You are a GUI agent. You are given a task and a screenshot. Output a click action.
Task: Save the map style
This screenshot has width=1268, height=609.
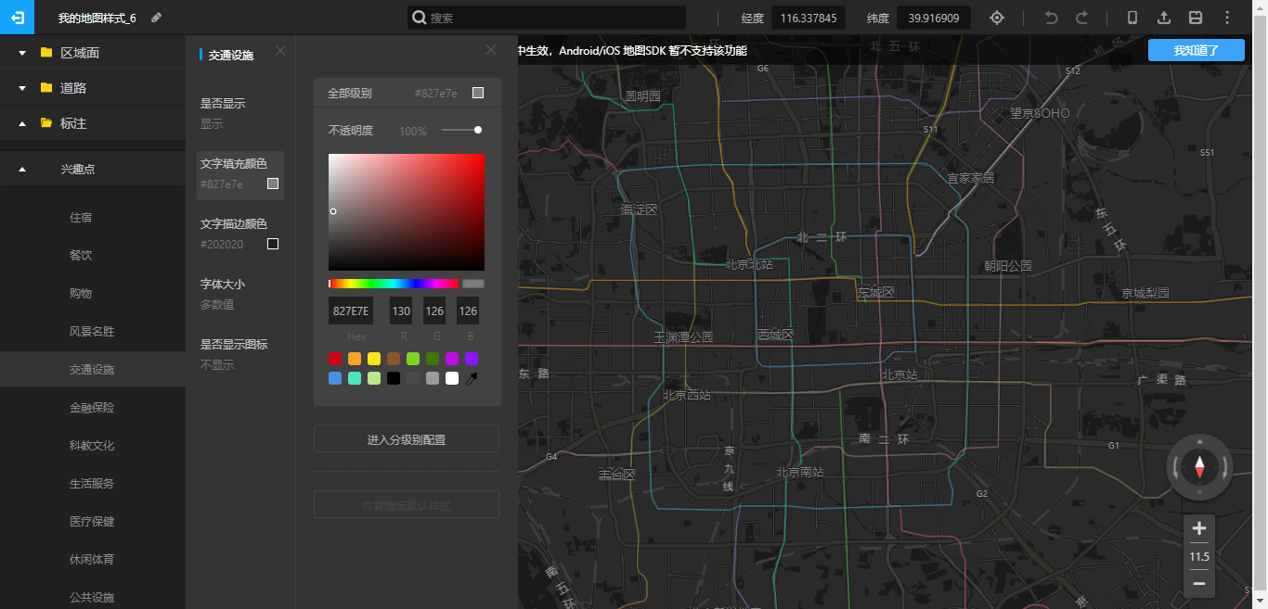click(x=1196, y=18)
